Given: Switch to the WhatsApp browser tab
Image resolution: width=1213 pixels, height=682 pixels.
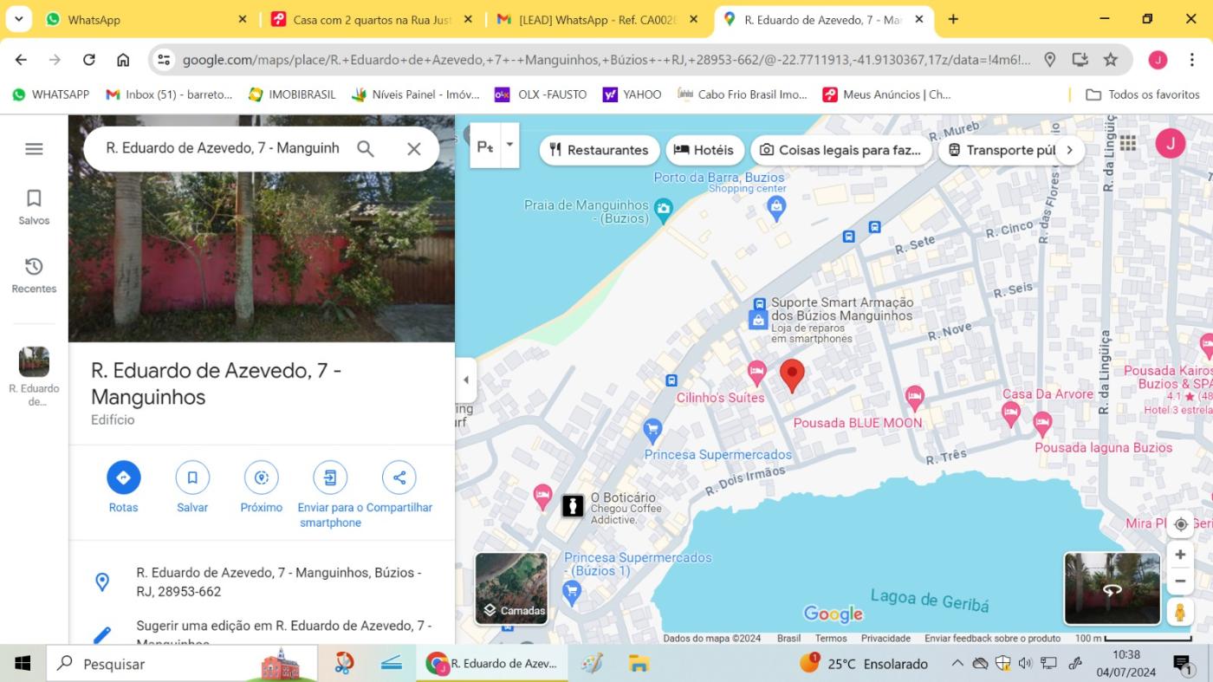Looking at the screenshot, I should (x=146, y=19).
